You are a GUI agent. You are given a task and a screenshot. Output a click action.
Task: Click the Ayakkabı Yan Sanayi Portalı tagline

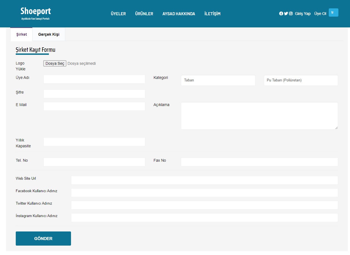click(35, 19)
